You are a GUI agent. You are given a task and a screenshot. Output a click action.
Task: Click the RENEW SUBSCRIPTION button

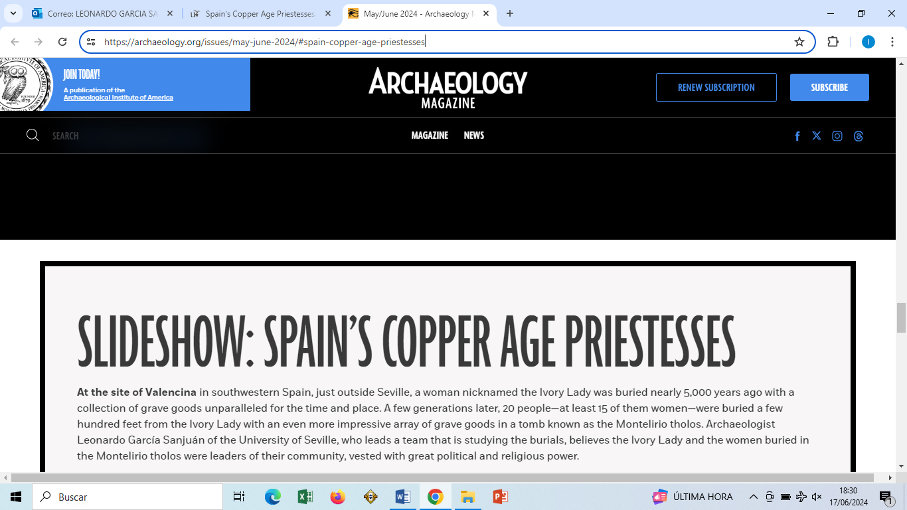(716, 88)
